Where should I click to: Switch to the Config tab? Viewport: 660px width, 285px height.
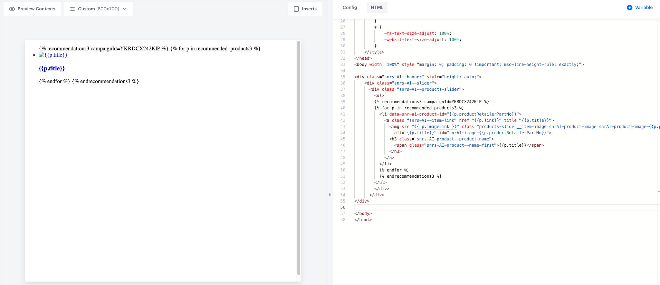click(x=350, y=8)
